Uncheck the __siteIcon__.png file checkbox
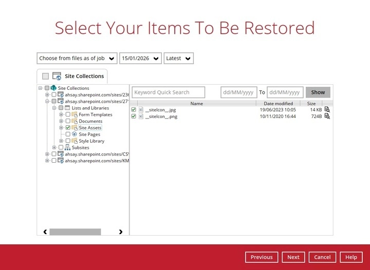Screen dimensions: 370x270 [134, 117]
